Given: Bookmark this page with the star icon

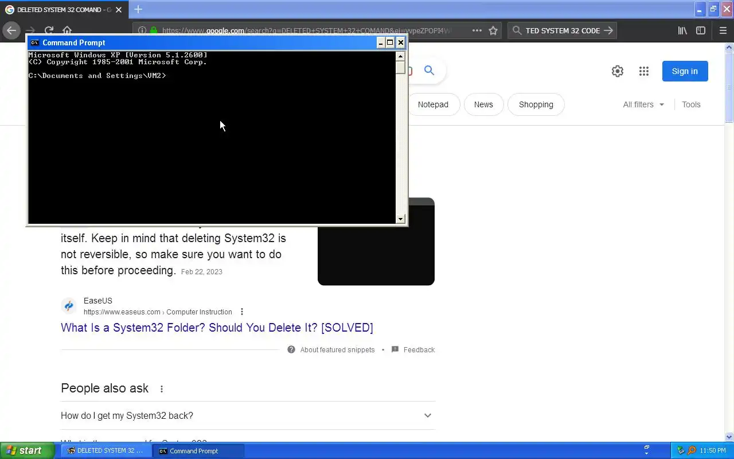Looking at the screenshot, I should point(493,30).
